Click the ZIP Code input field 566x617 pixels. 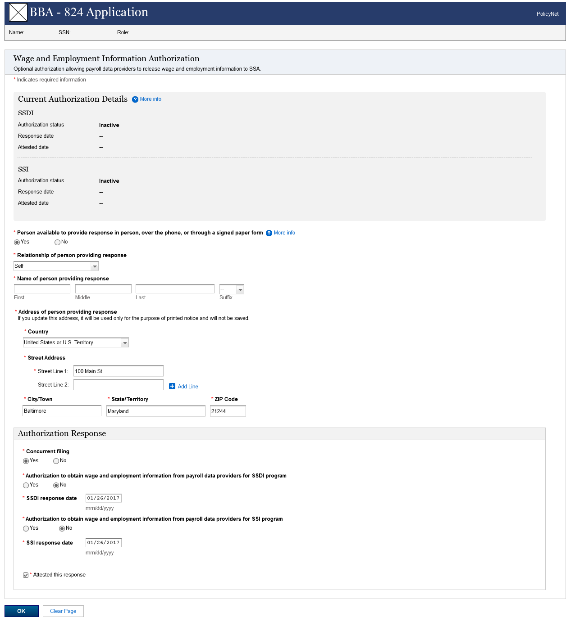click(x=228, y=411)
